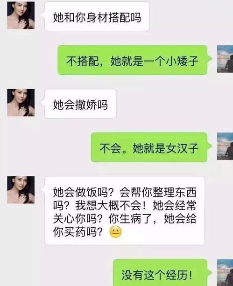Tap own avatar beside 女汉子 reply
The width and height of the screenshot is (233, 286).
(225, 146)
